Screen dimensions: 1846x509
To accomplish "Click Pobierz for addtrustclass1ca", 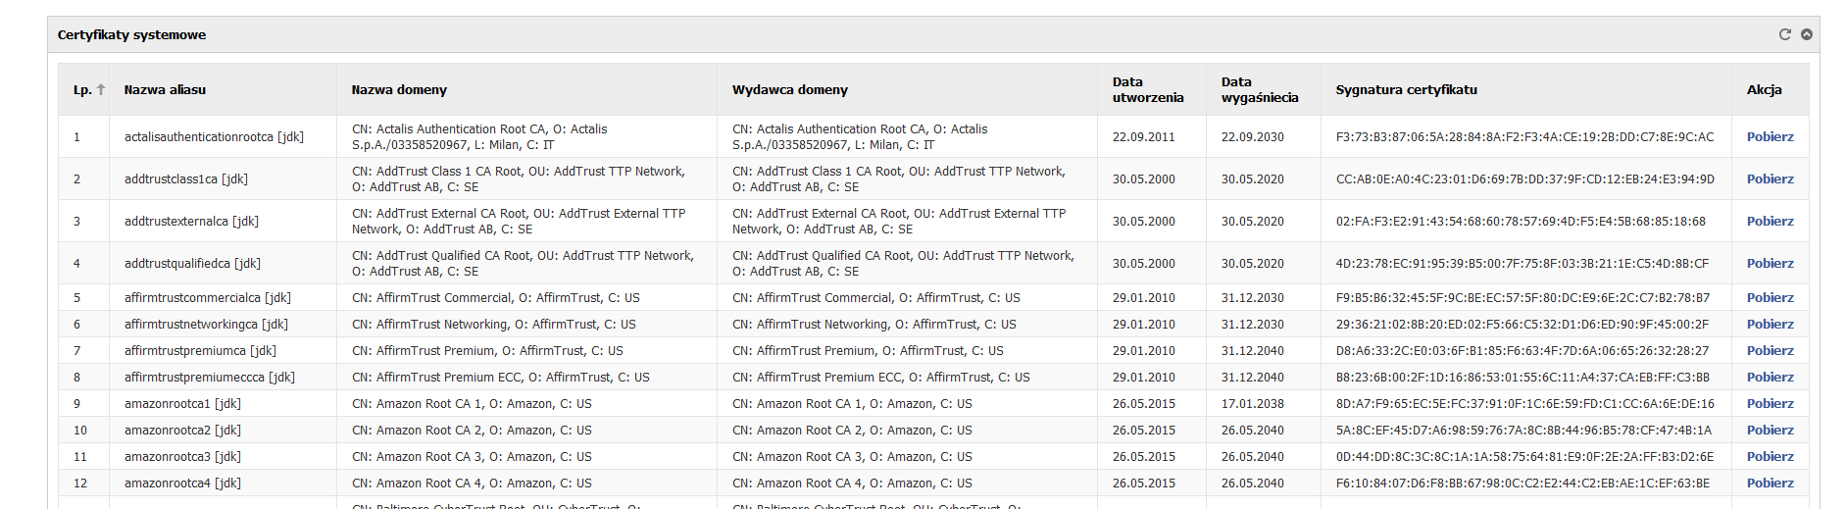I will [x=1770, y=178].
